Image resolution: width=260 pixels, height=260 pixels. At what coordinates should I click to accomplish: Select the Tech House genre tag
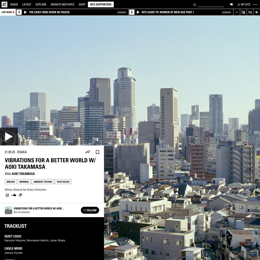click(63, 181)
